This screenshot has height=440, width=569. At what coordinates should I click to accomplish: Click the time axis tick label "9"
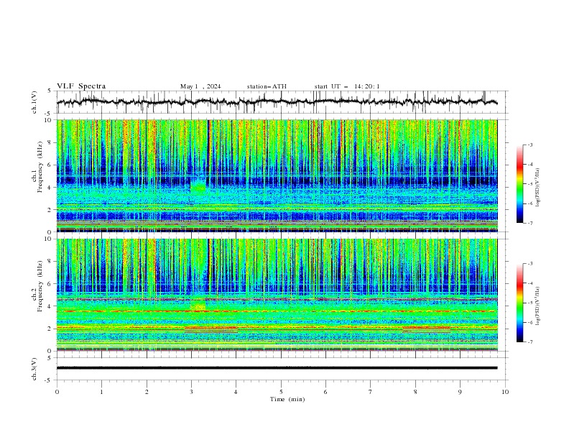pos(460,392)
